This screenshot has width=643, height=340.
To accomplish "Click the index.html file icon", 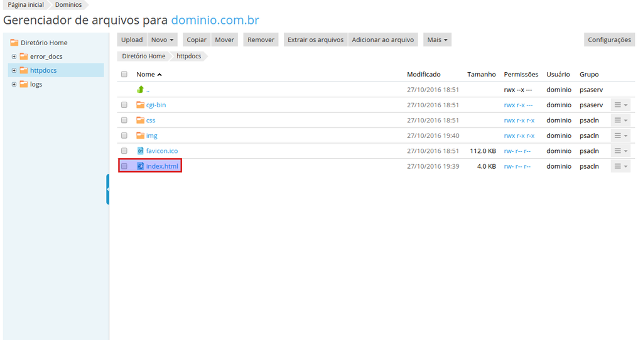I will (x=141, y=166).
